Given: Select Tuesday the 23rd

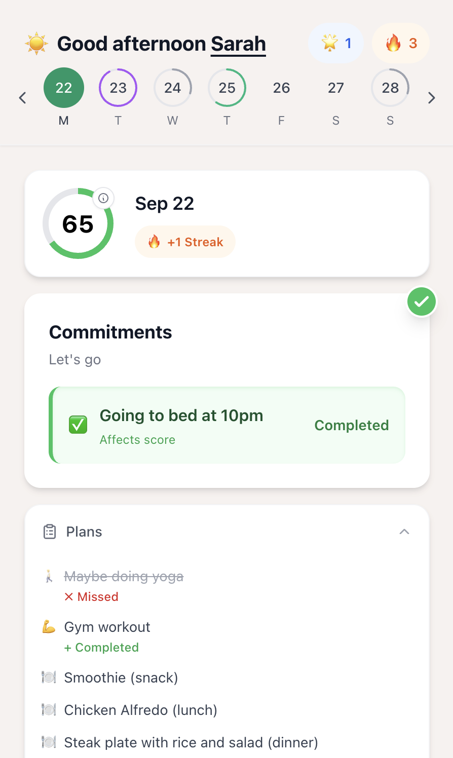Looking at the screenshot, I should [x=118, y=88].
